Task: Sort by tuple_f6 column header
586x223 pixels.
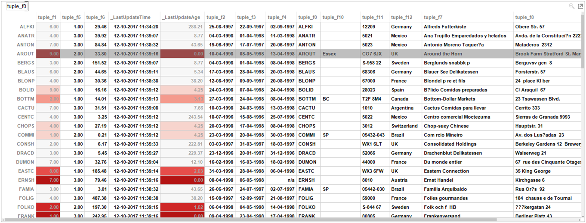Action: click(x=96, y=17)
